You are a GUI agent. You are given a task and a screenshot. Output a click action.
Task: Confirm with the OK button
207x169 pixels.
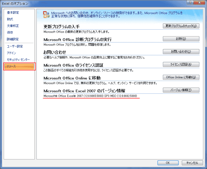point(168,163)
